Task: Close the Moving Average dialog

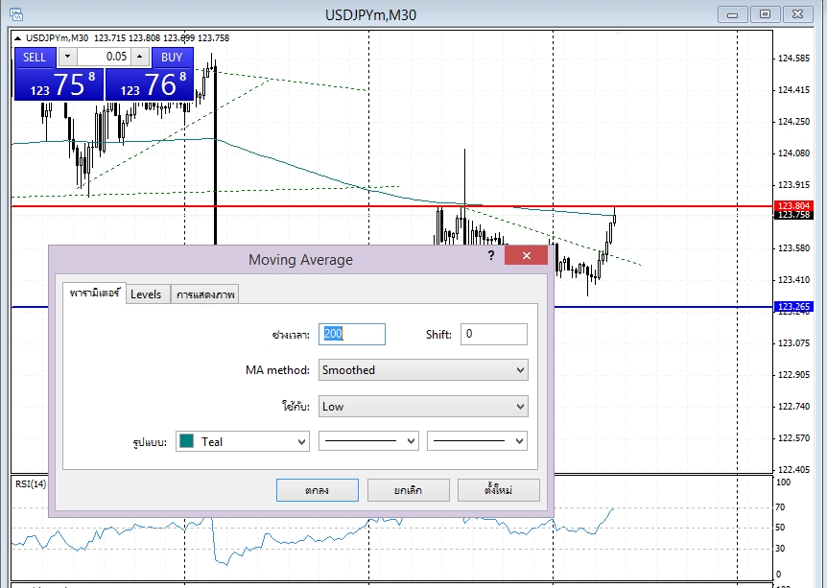Action: 526,256
